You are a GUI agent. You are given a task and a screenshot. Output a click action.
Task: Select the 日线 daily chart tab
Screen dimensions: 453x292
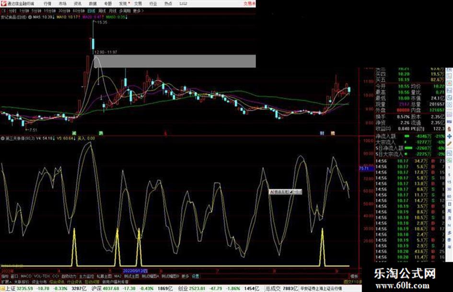[x=91, y=11]
